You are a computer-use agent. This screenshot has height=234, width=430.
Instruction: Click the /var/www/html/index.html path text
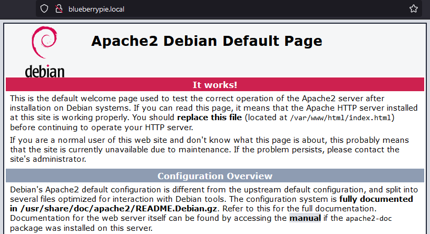pos(340,118)
